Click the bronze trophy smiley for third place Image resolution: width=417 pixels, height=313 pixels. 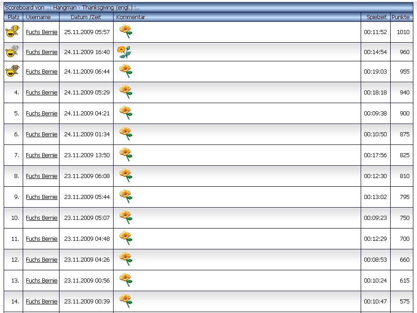click(x=13, y=71)
